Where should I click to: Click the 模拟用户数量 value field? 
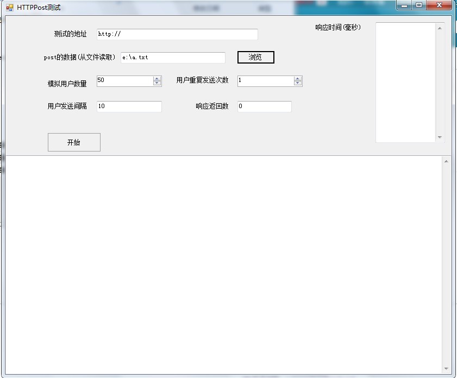125,81
